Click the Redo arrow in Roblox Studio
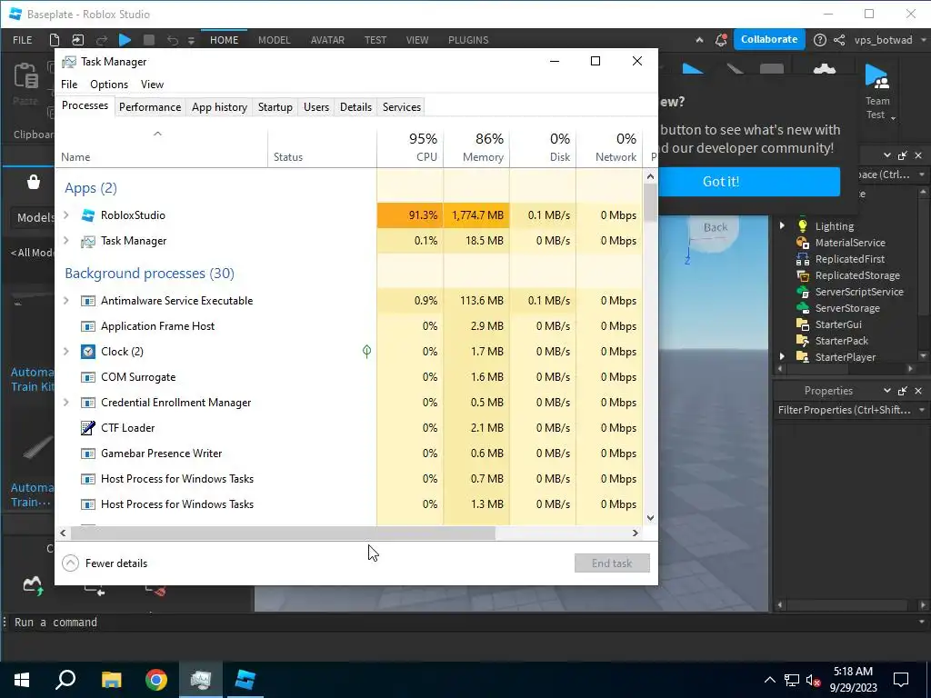This screenshot has height=698, width=931. (x=102, y=40)
